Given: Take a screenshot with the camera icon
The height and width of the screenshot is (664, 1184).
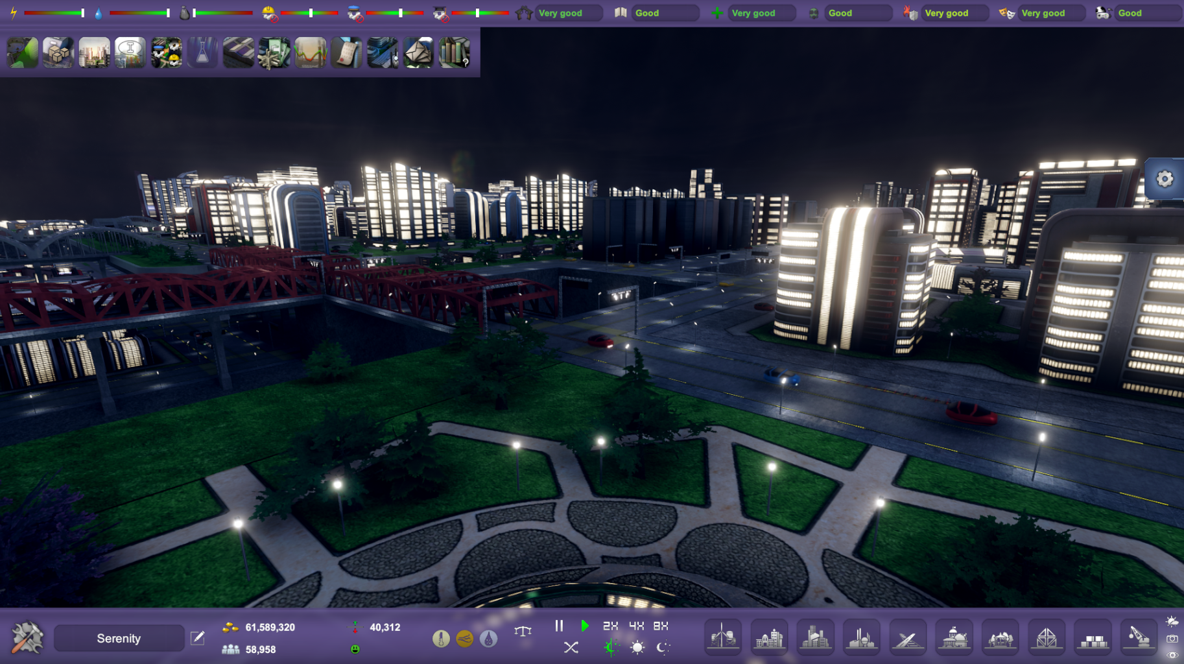Looking at the screenshot, I should pos(1172,639).
